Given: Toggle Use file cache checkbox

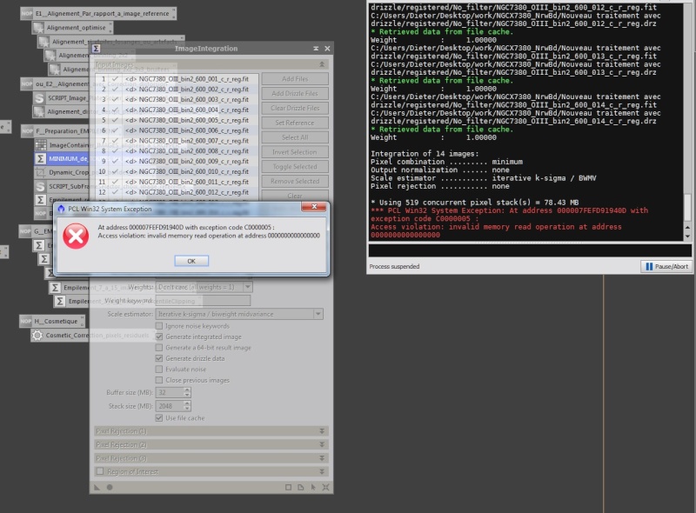Looking at the screenshot, I should (x=159, y=418).
